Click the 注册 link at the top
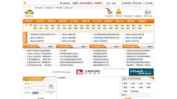 tap(108, 3)
